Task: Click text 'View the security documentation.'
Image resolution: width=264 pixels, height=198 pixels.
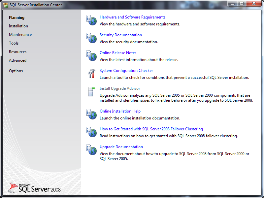Action: [x=129, y=42]
